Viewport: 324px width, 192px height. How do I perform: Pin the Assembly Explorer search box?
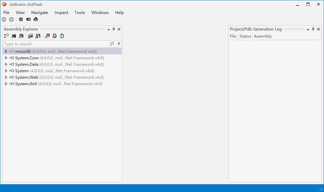(x=119, y=44)
